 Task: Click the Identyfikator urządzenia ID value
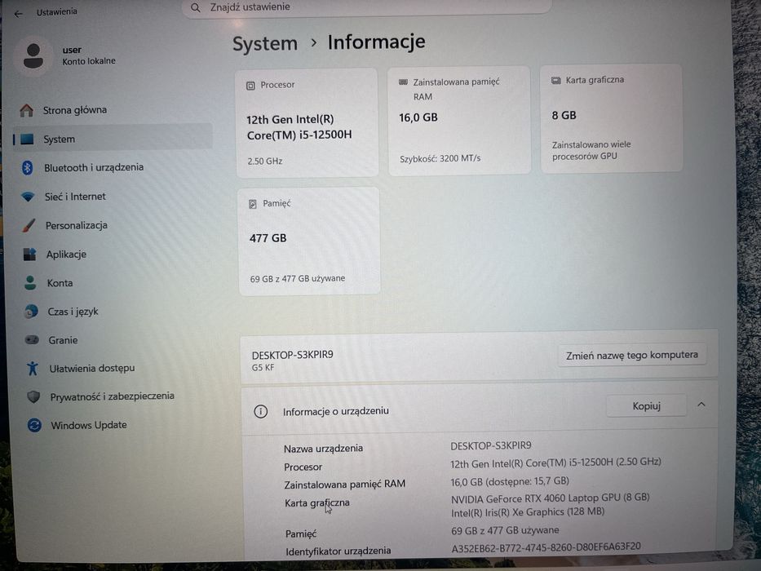[546, 547]
